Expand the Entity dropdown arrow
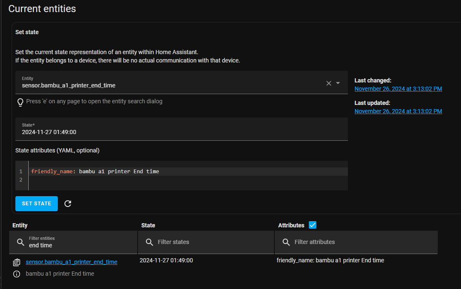The image size is (461, 289). (x=338, y=83)
